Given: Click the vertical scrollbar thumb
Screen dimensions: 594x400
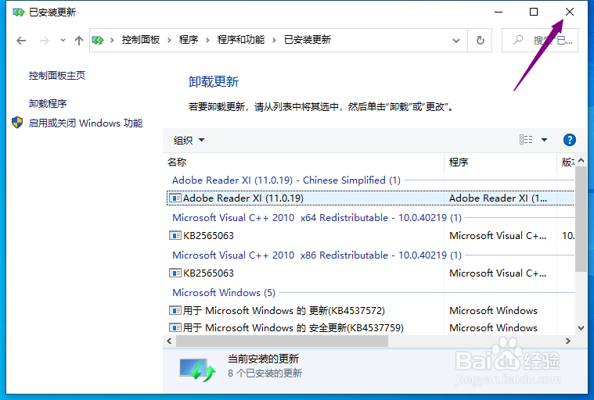Looking at the screenshot, I should pyautogui.click(x=581, y=219).
